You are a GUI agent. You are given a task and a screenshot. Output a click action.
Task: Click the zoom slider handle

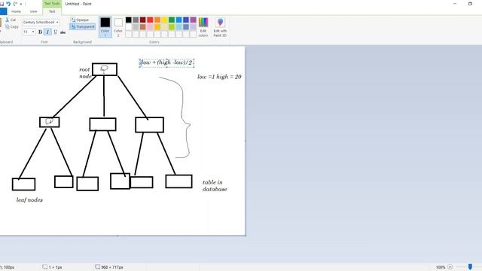pyautogui.click(x=470, y=266)
